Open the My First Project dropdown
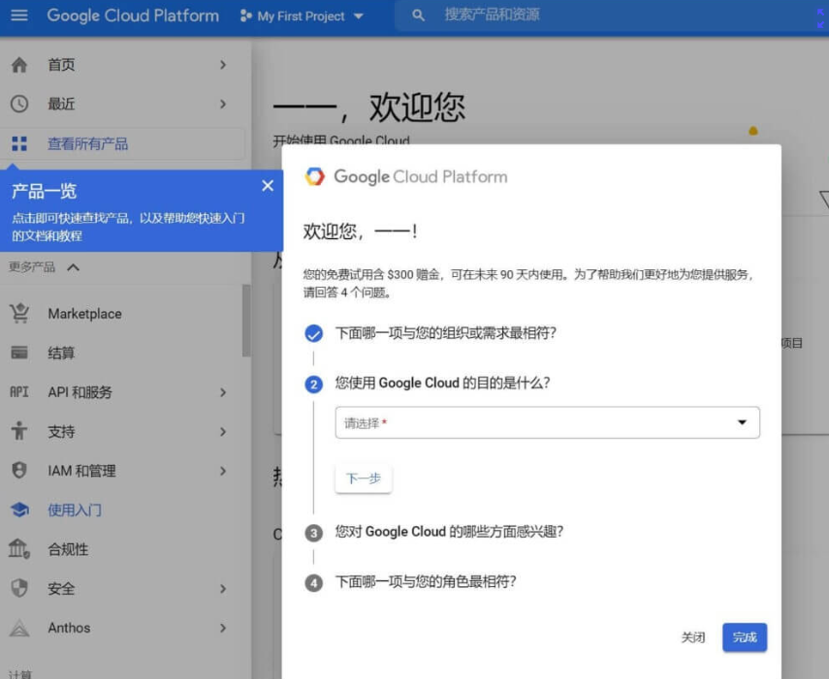Viewport: 829px width, 679px height. (303, 15)
